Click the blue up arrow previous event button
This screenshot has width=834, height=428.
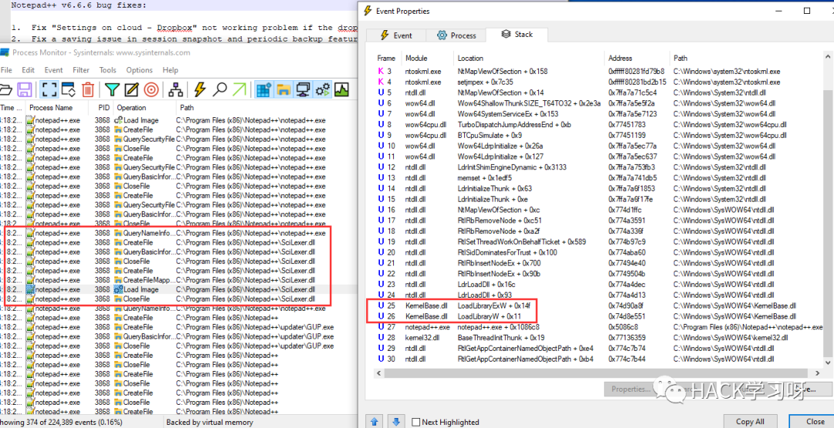(x=374, y=422)
